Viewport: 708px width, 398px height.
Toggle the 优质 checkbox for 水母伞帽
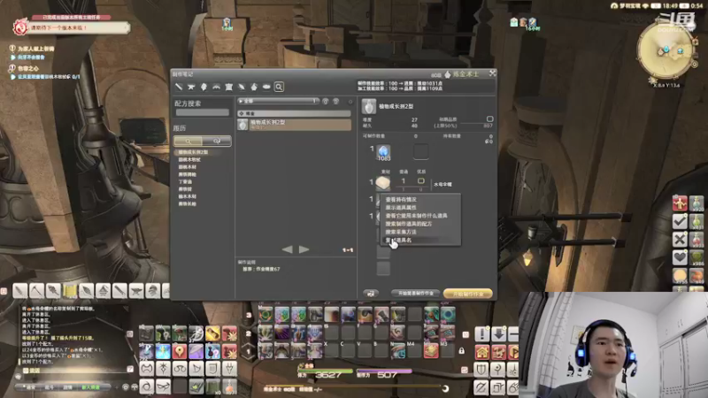pos(421,181)
